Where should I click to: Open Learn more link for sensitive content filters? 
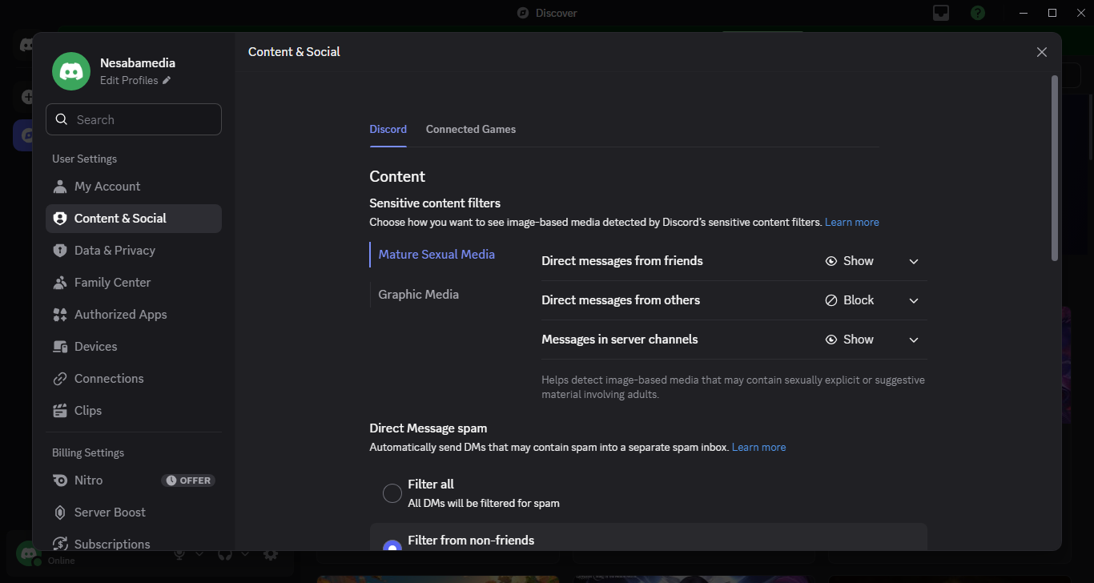point(851,222)
